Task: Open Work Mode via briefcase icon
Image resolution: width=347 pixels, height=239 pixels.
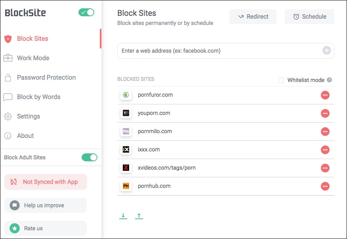Action: 8,58
